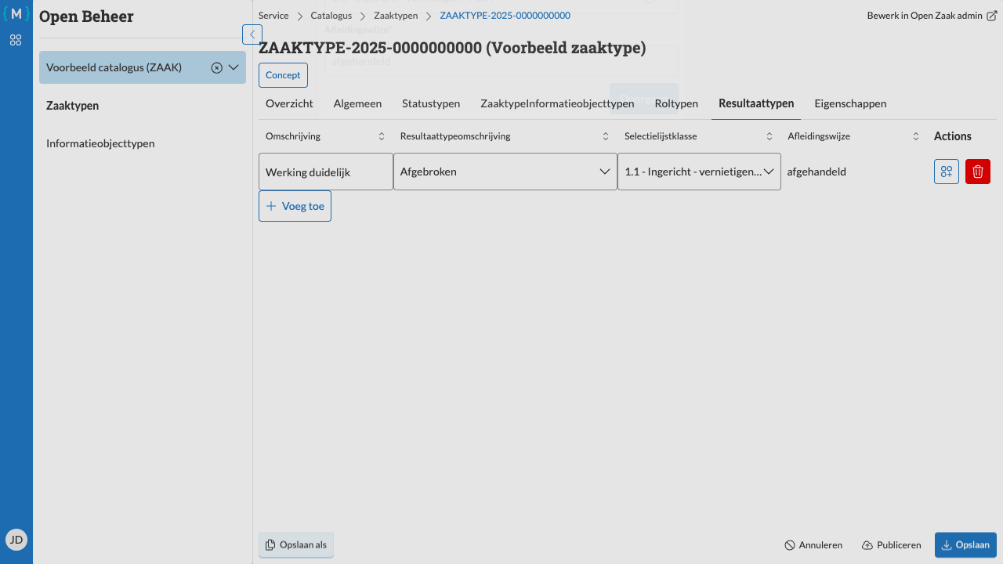The height and width of the screenshot is (564, 1003).
Task: Click the Maykin logo in the sidebar
Action: (x=16, y=13)
